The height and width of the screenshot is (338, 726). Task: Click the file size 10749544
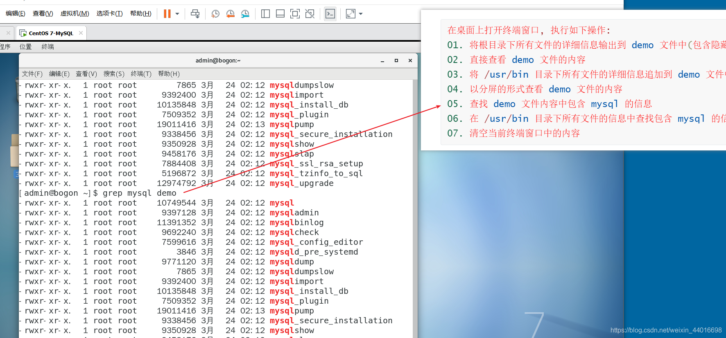click(x=176, y=203)
